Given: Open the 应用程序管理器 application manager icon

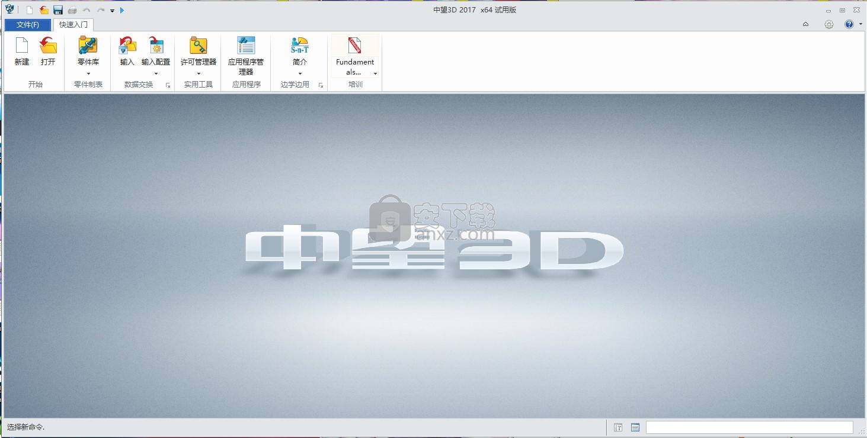Looking at the screenshot, I should pos(246,45).
